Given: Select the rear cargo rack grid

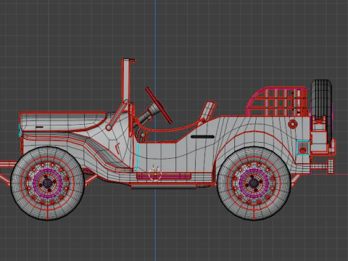Looking at the screenshot, I should 277,101.
